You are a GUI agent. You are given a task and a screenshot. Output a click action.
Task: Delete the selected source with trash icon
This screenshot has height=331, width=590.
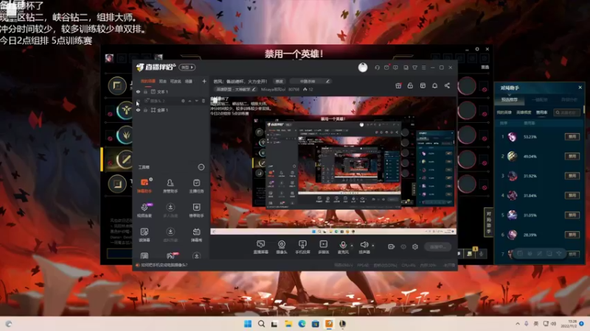[x=204, y=101]
